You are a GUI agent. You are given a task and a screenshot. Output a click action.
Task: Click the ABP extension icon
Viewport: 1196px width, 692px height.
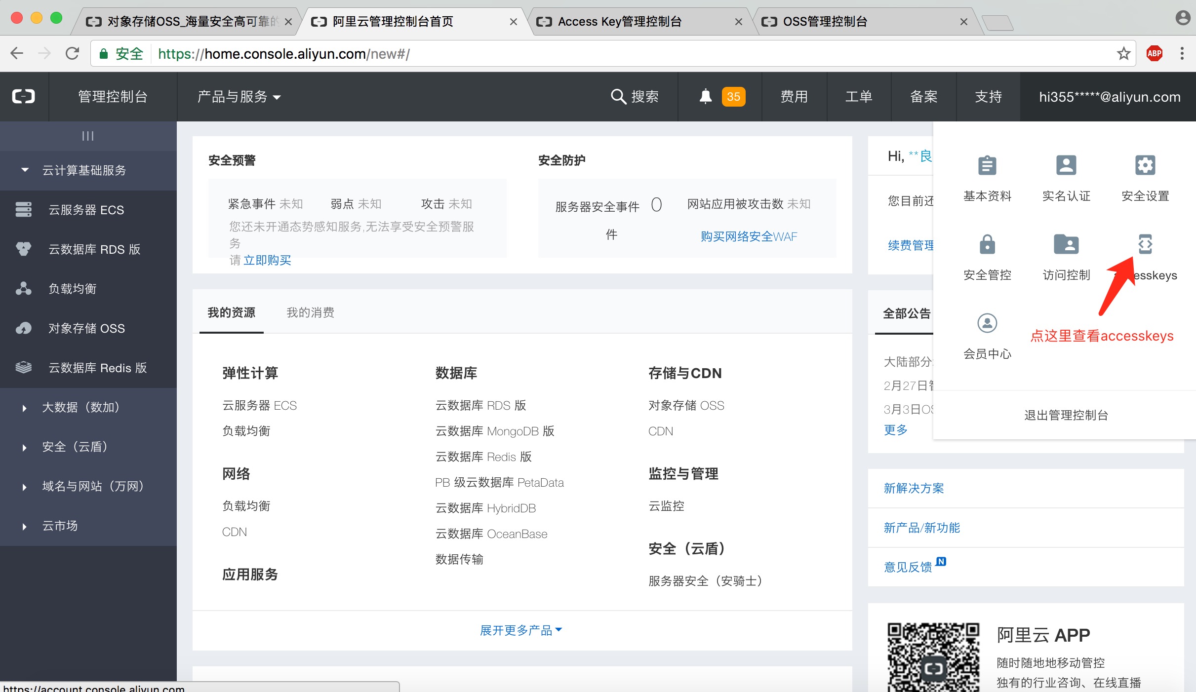[1154, 53]
